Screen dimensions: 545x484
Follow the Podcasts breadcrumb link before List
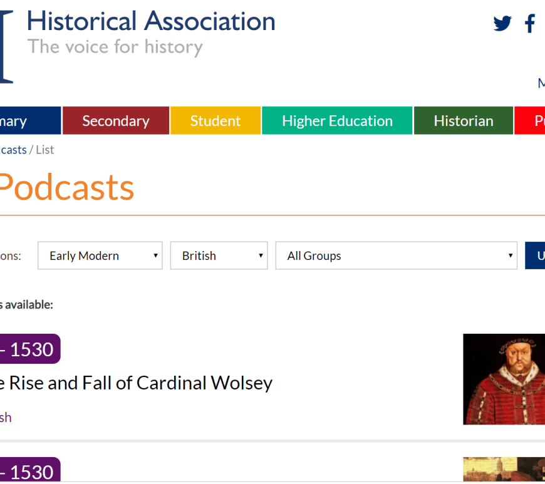(x=13, y=150)
